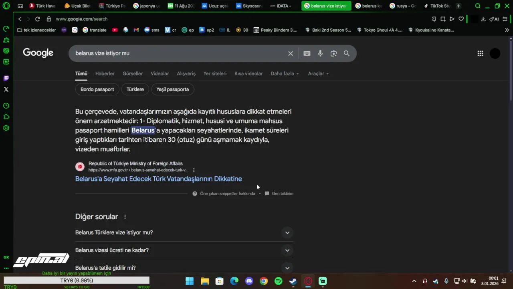Open three-dot menu next to Diğer sorular
Viewport: 513px width, 289px height.
point(125,217)
